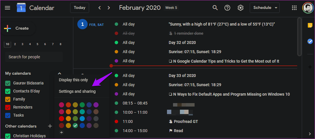
Task: Toggle the Christian Holidays calendar checkbox
Action: [8, 136]
